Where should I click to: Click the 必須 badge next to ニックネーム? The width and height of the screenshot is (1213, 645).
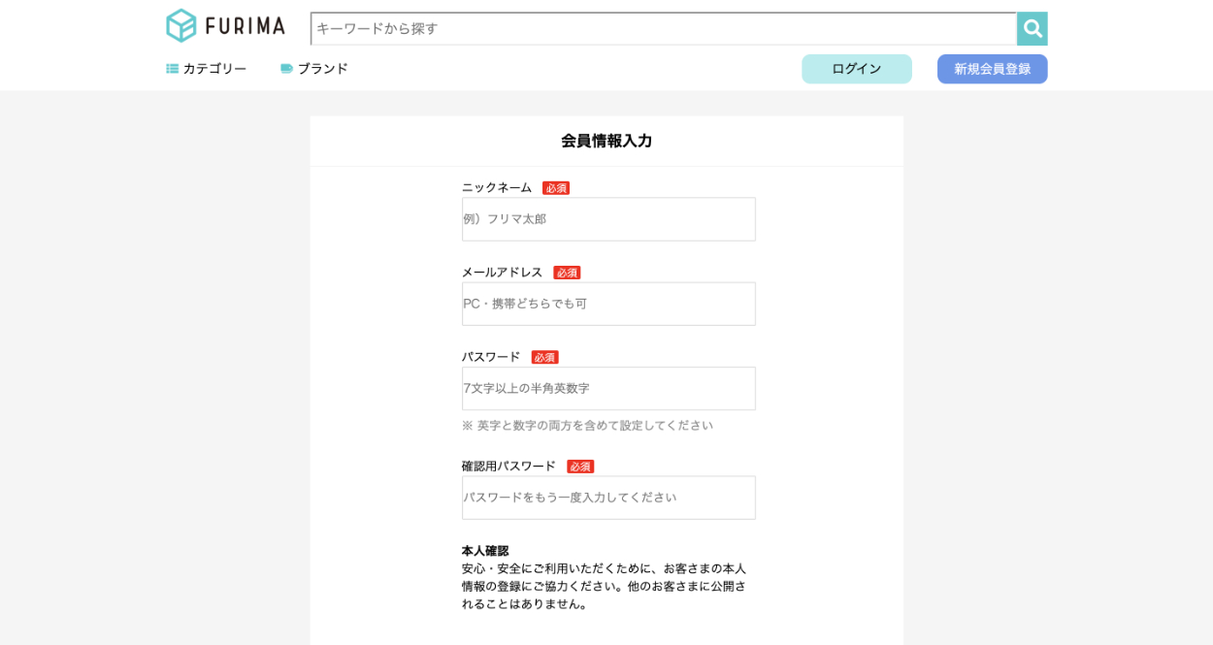coord(556,188)
